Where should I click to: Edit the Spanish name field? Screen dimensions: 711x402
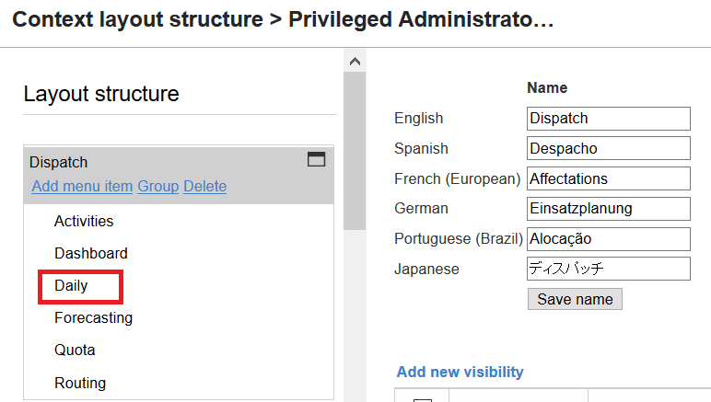click(609, 148)
